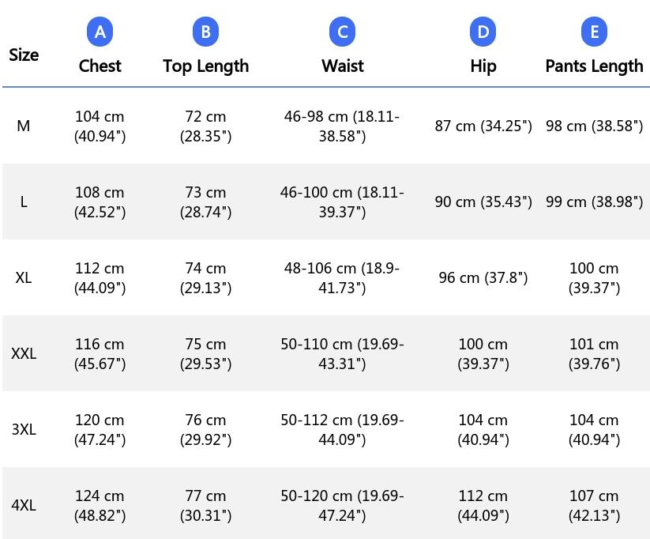Image resolution: width=650 pixels, height=539 pixels.
Task: Select the Chest column header
Action: click(100, 66)
